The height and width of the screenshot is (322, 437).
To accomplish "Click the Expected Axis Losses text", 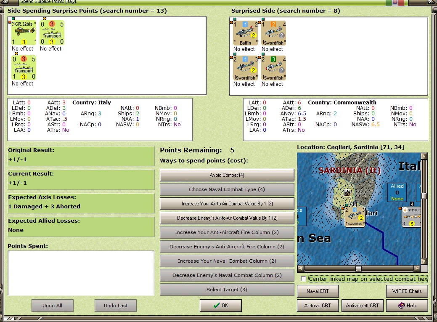I will click(42, 197).
